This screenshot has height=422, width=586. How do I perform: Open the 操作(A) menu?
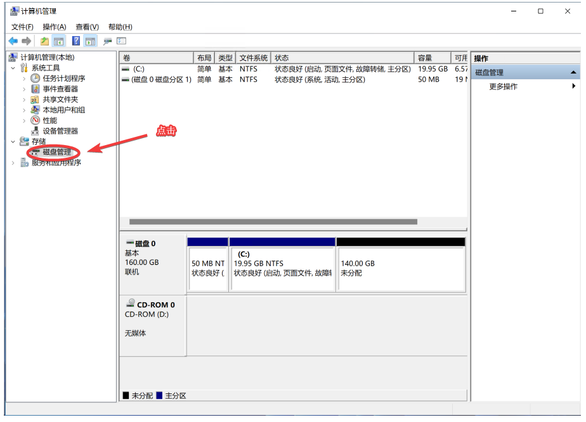click(55, 27)
